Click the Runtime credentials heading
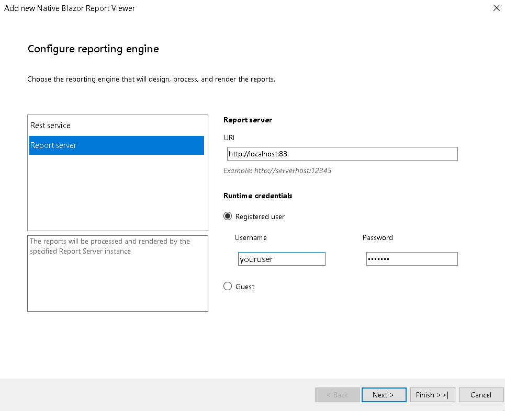 [257, 196]
